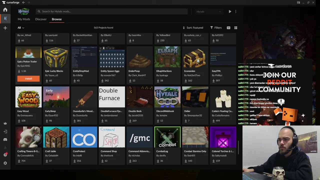Open the Double Beds thumbnail
320x180 pixels.
139,97
